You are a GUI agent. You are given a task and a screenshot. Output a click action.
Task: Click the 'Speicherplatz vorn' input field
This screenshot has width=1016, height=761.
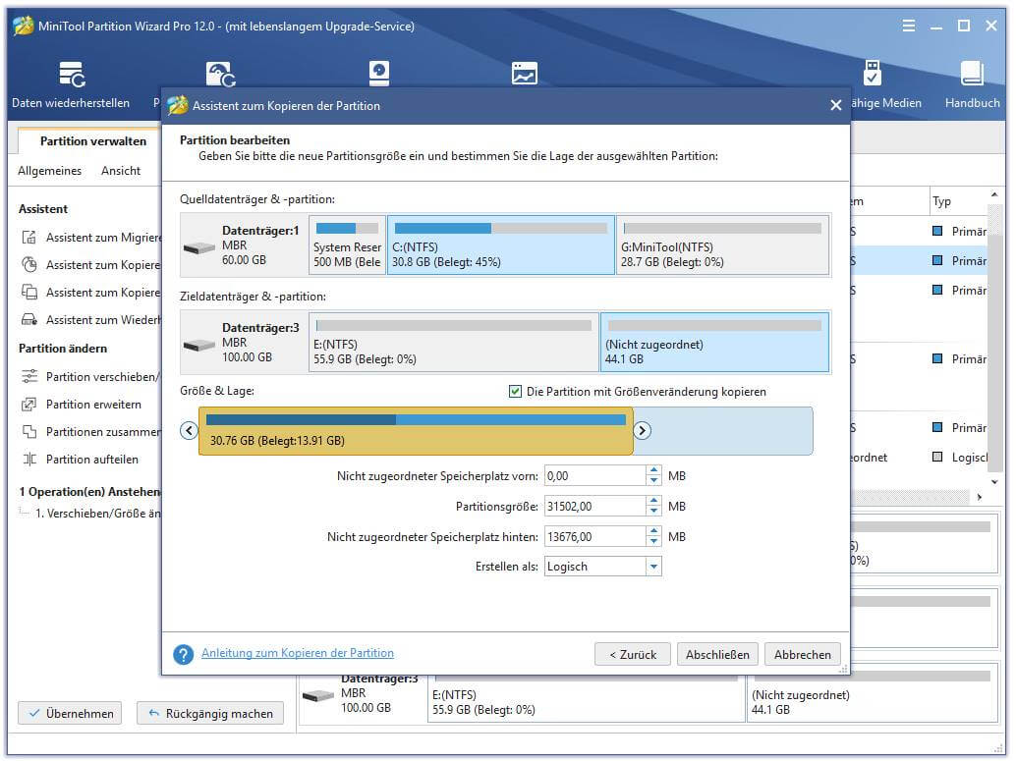click(594, 476)
